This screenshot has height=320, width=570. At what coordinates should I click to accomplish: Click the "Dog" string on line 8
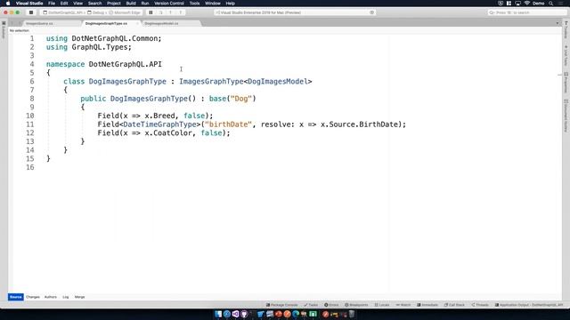241,99
